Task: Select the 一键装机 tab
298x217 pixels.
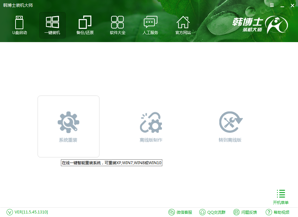Action: click(52, 25)
